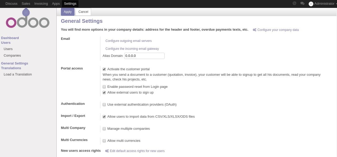Screen dimensions: 337x157
Task: Open Load a Translation
Action: [18, 74]
